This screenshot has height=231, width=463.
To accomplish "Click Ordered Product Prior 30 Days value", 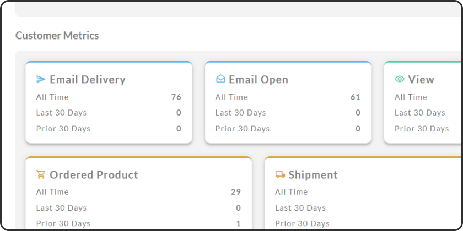I will tap(238, 223).
